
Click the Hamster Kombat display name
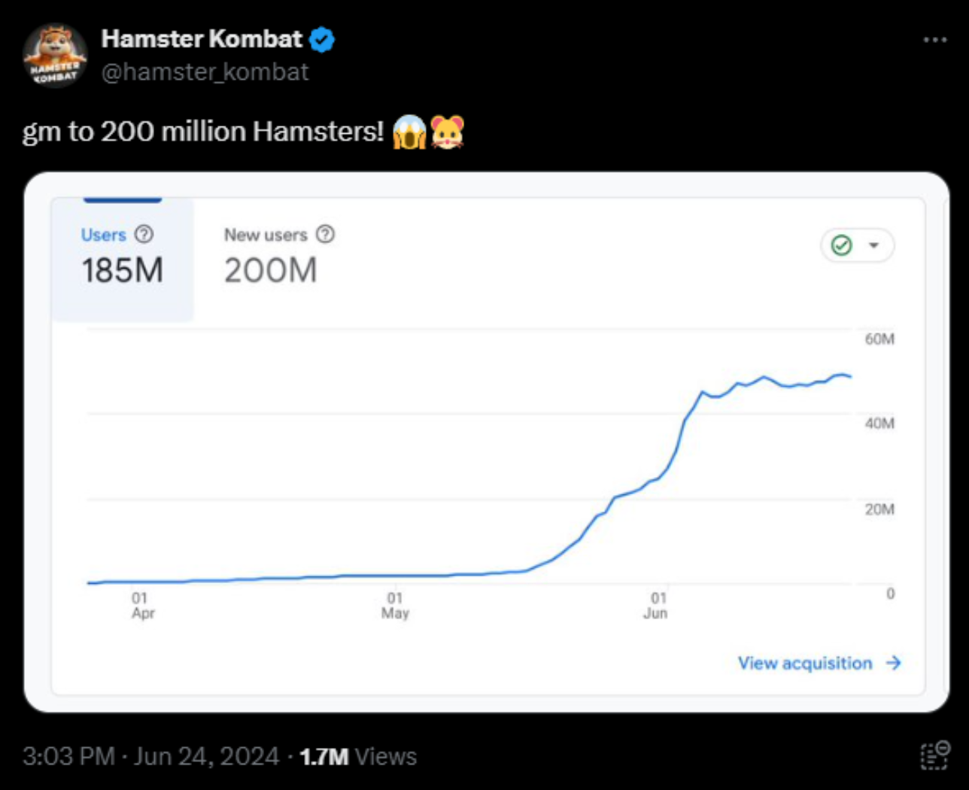[x=202, y=39]
